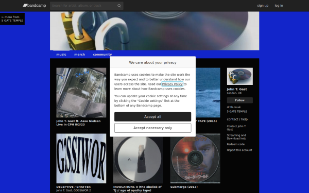This screenshot has height=193, width=309.
Task: Open the INVOCATIONS II vinyl cover
Action: (138, 160)
